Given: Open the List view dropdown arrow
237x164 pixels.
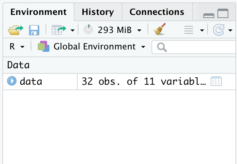Looking at the screenshot, I should tap(202, 30).
